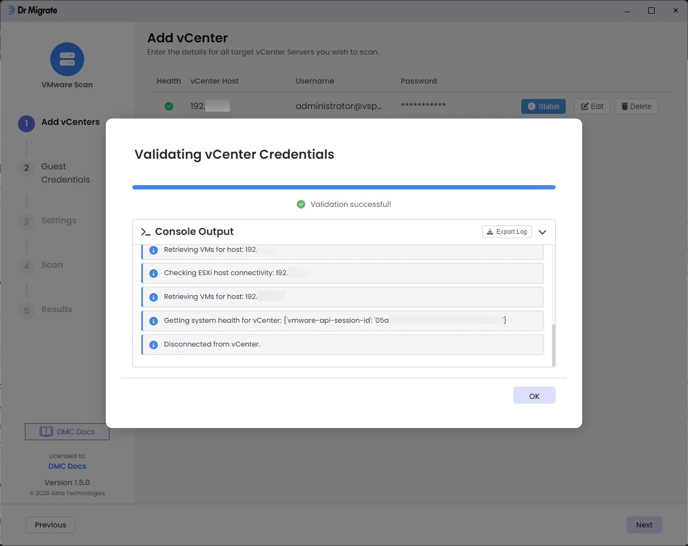Click the Validating vCenter Credentials heading
This screenshot has height=546, width=688.
coord(234,154)
